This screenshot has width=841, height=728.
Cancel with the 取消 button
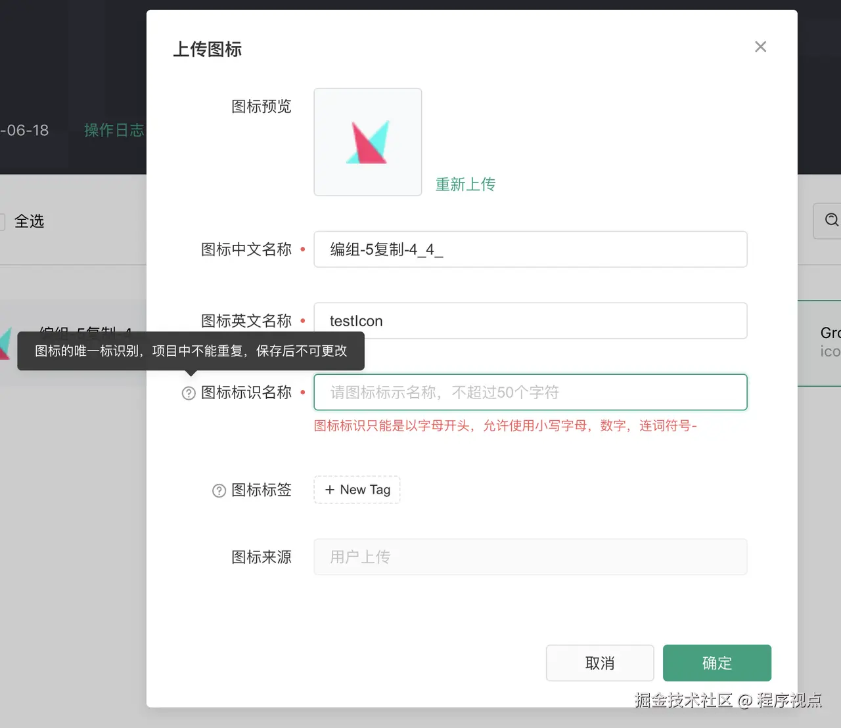point(600,663)
